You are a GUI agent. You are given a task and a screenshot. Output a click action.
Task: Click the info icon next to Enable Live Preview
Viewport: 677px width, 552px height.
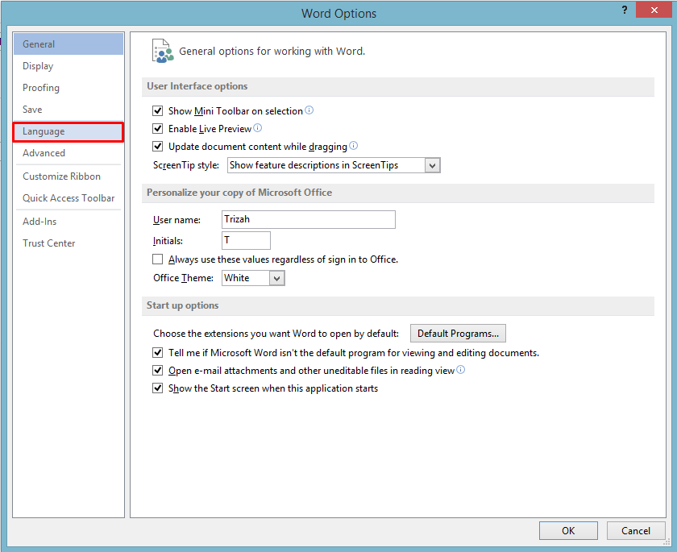pyautogui.click(x=257, y=128)
